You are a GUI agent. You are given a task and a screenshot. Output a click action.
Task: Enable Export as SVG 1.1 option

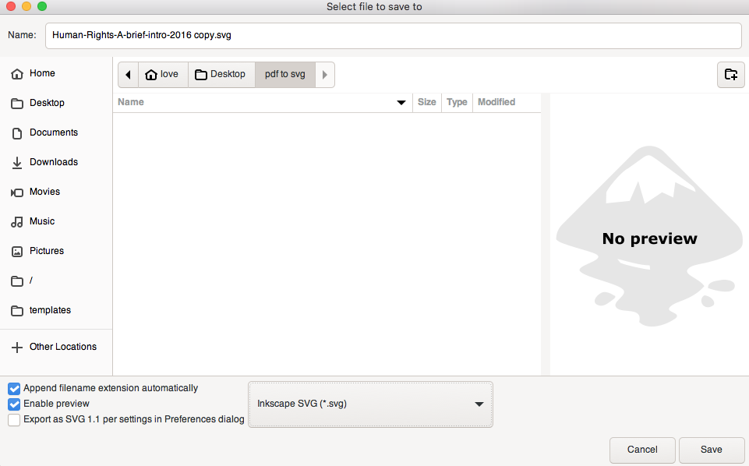13,420
